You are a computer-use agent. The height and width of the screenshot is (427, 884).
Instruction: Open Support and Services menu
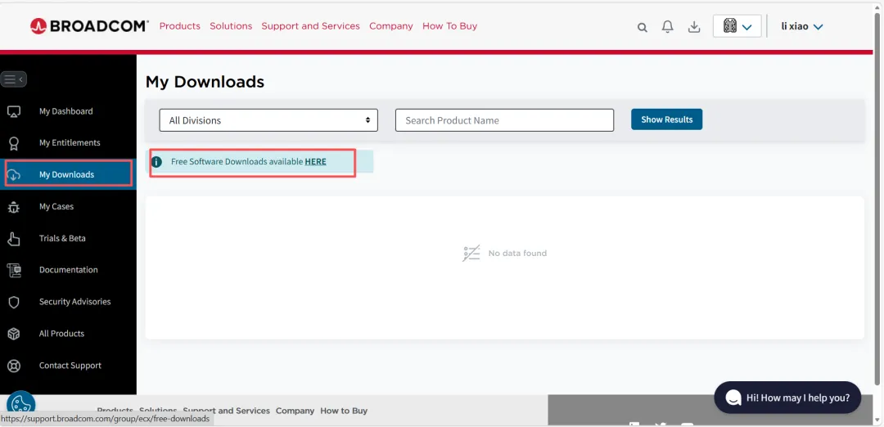311,26
